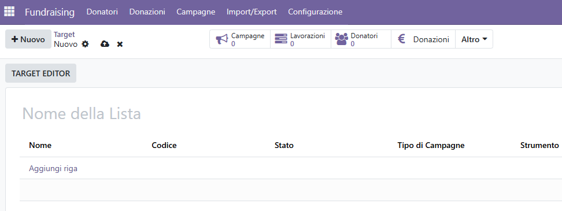The height and width of the screenshot is (211, 562).
Task: Open the Donatori menu
Action: pos(102,12)
